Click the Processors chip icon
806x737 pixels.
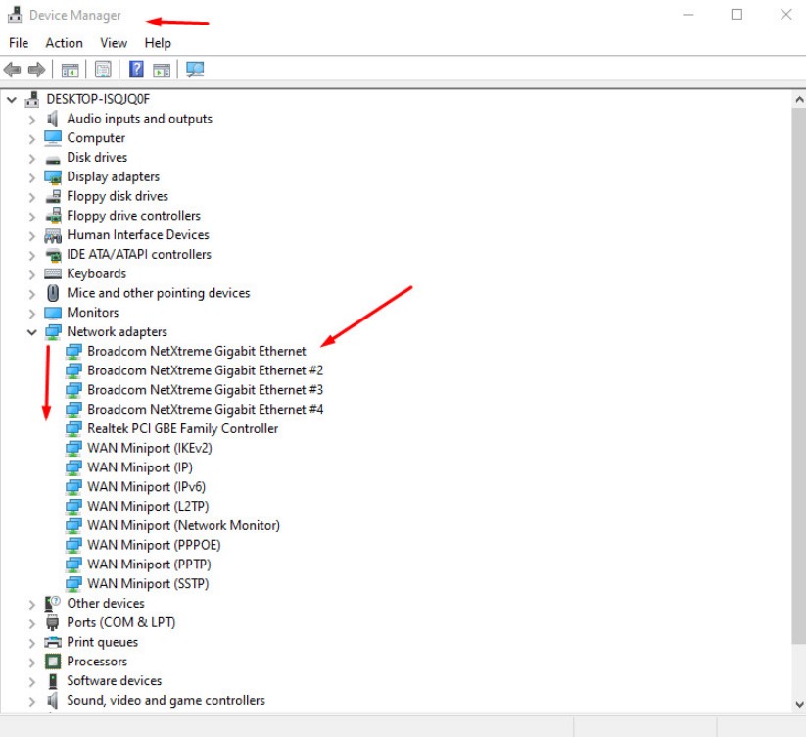click(x=53, y=662)
